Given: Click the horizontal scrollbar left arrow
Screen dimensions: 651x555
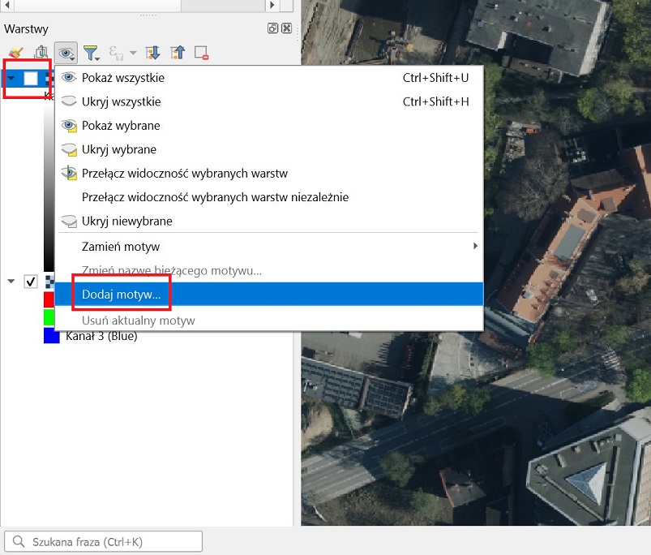Looking at the screenshot, I should tap(7, 5).
